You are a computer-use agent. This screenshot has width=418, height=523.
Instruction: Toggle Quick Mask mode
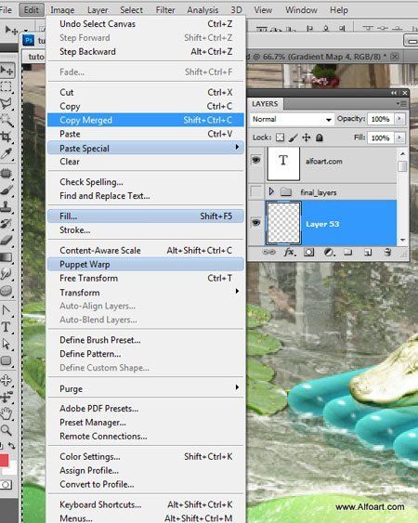6,484
